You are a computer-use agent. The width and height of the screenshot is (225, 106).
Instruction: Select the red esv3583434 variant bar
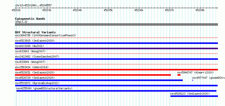click(x=116, y=70)
